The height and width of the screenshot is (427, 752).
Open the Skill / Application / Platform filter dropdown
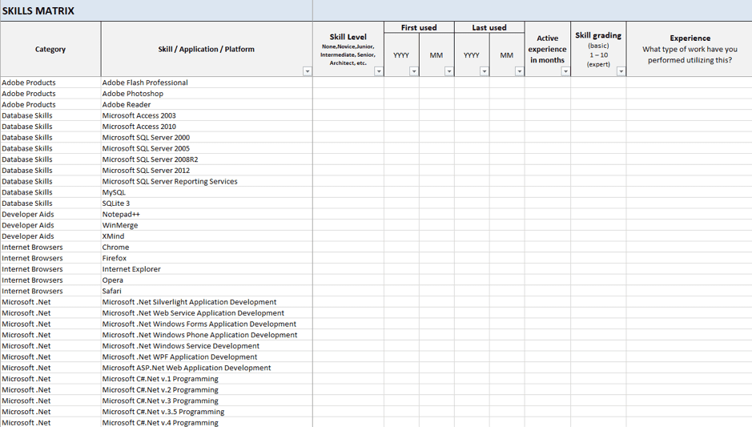[308, 71]
